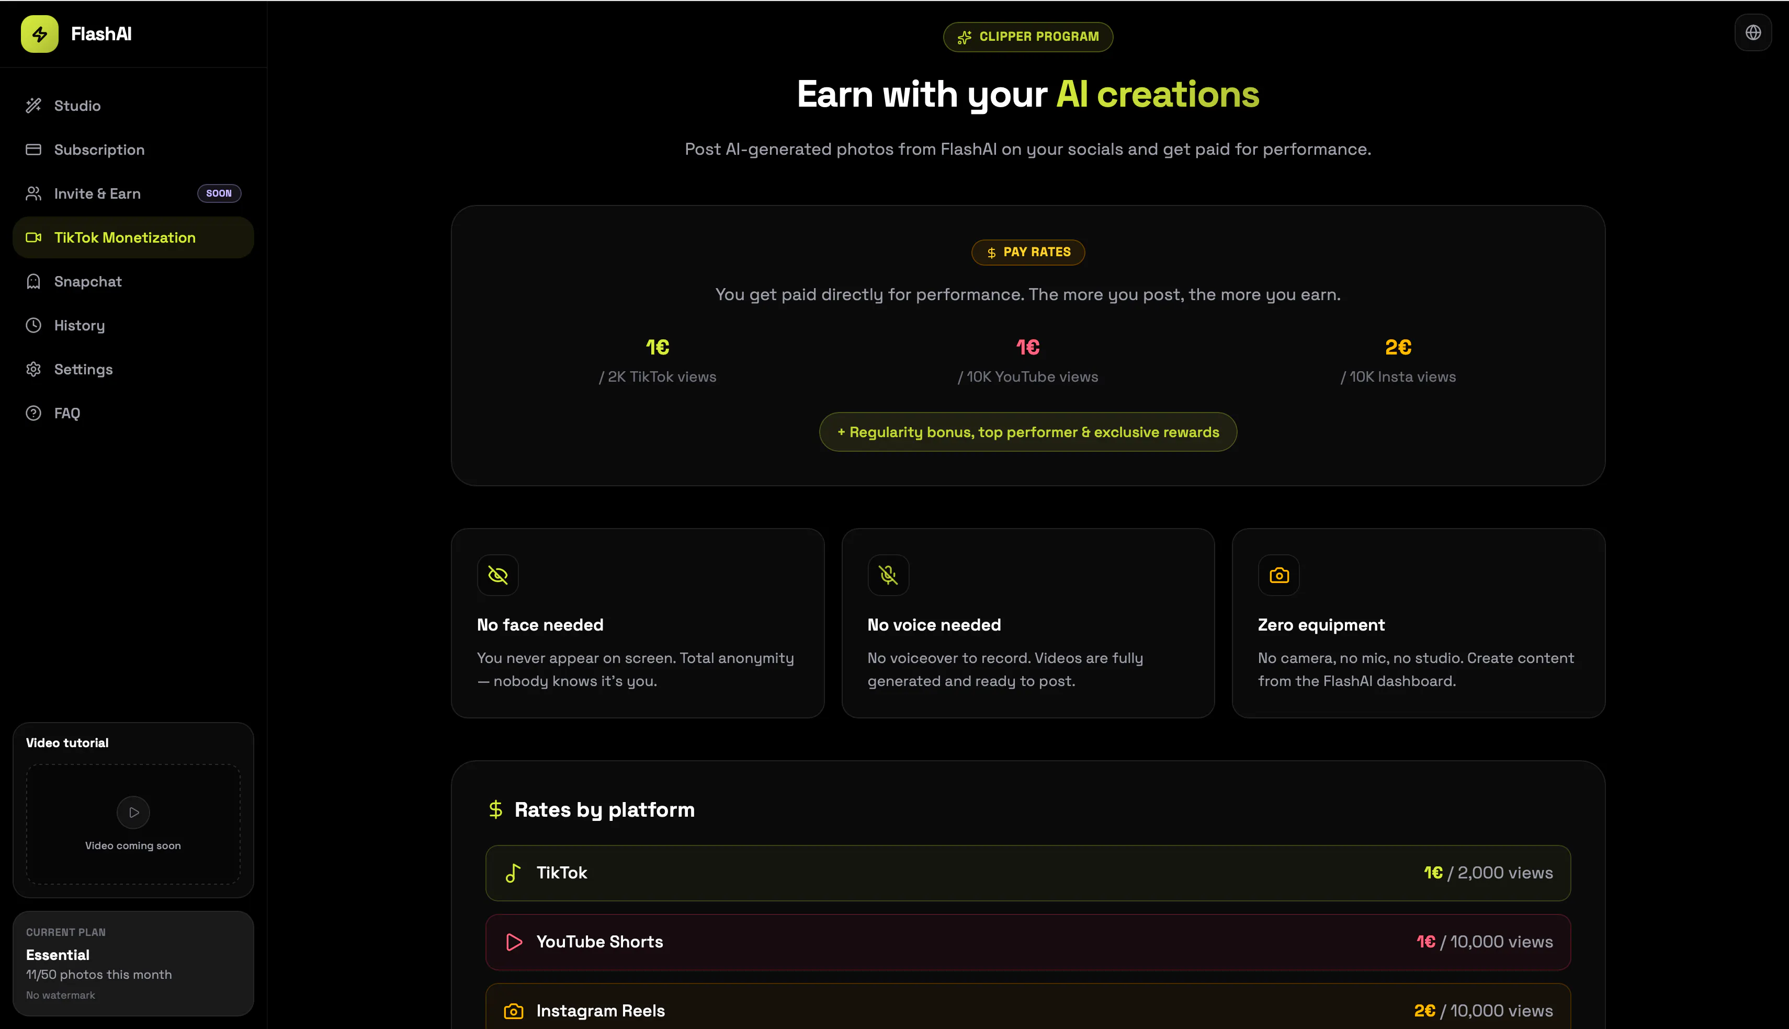Open the language globe selector

pos(1753,32)
